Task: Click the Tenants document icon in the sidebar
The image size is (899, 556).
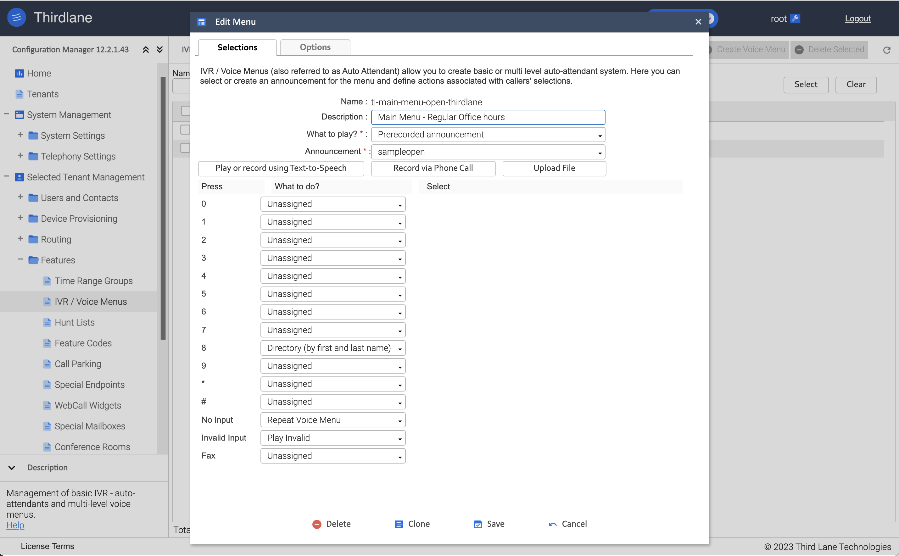Action: 19,94
